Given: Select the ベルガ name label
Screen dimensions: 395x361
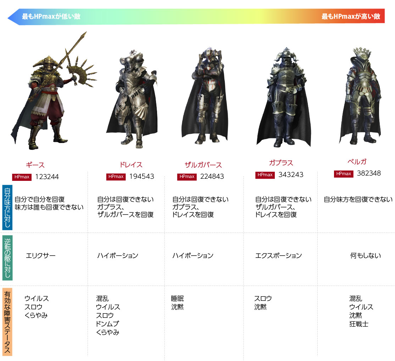Looking at the screenshot, I should pos(357,162).
